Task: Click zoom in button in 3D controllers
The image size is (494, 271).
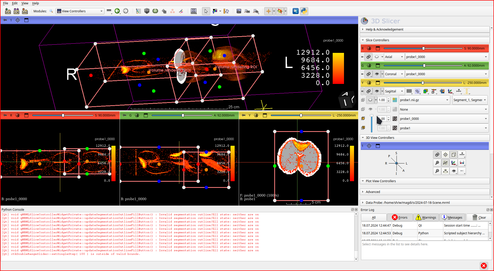Action: point(437,163)
